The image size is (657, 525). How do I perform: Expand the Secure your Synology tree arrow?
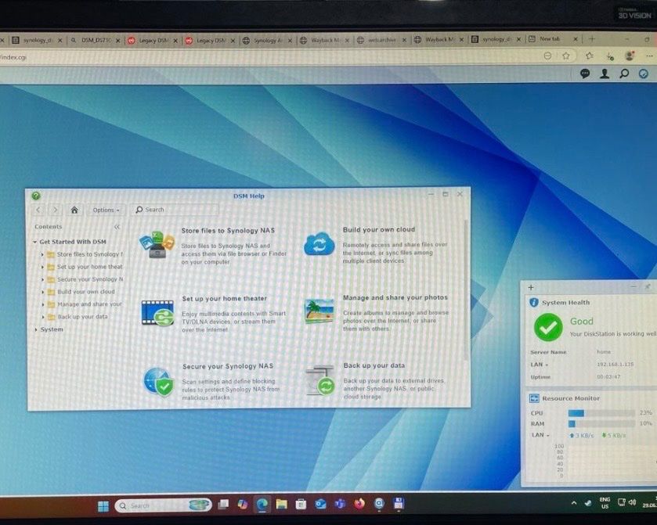coord(42,279)
